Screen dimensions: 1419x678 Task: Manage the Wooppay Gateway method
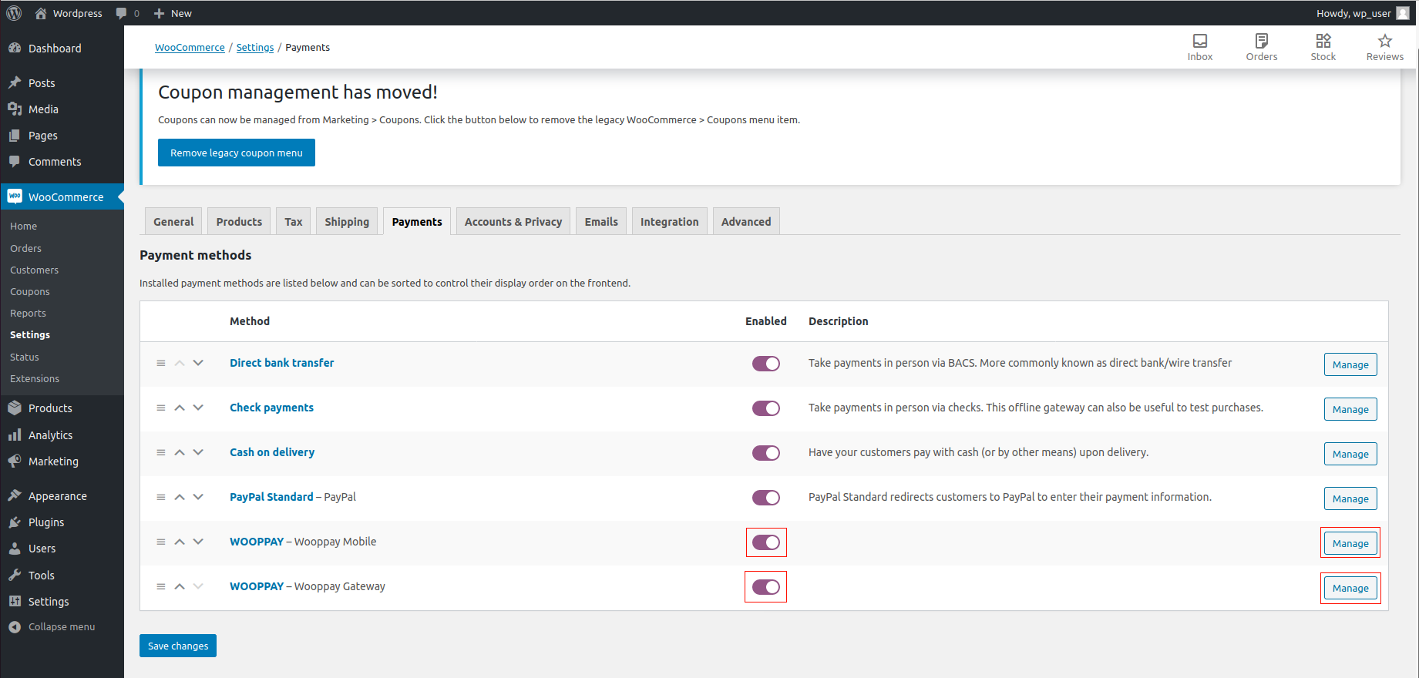pos(1350,588)
